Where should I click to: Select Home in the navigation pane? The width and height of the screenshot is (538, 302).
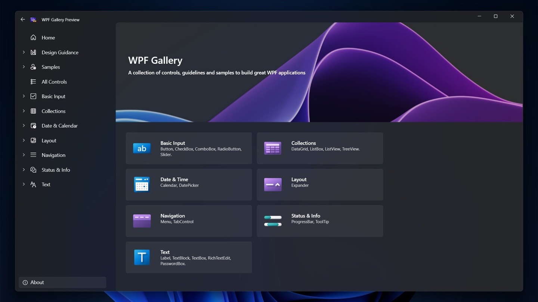[48, 37]
